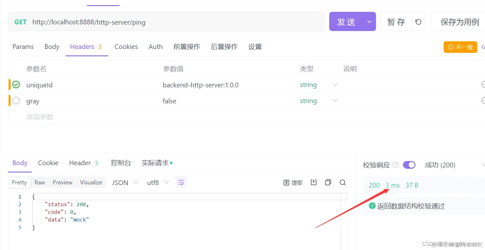Select the Headers tab
This screenshot has width=485, height=250.
87,47
